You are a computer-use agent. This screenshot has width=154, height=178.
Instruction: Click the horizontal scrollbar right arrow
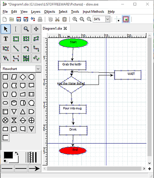click(x=144, y=168)
